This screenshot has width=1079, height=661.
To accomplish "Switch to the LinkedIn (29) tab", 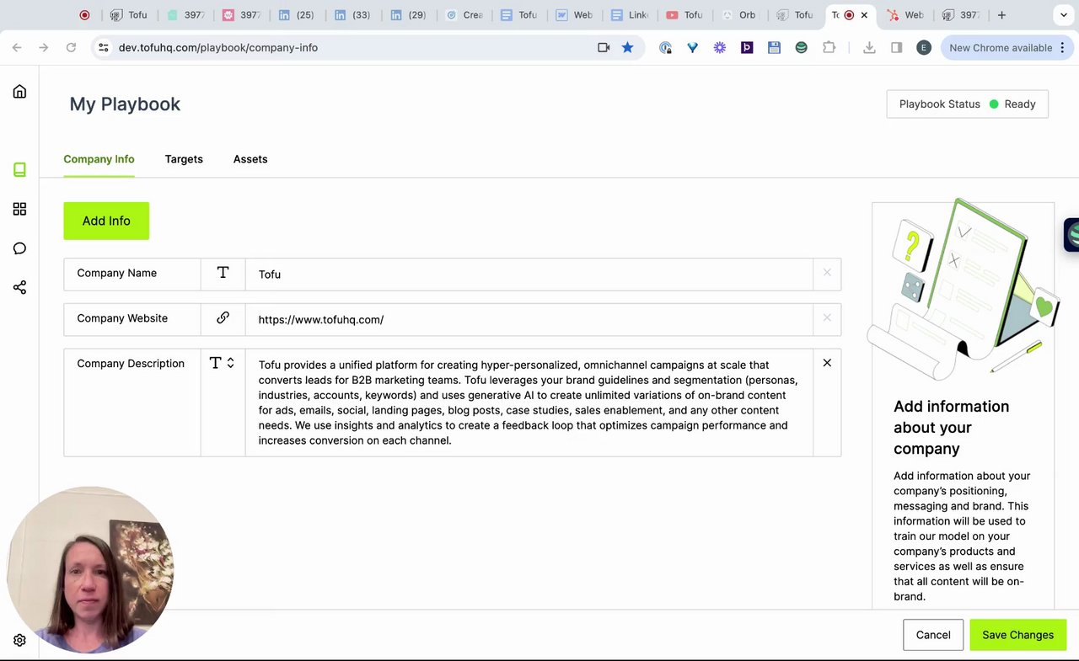I will click(x=407, y=15).
